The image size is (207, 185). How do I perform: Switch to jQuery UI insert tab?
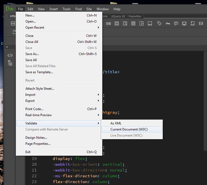coord(118,16)
